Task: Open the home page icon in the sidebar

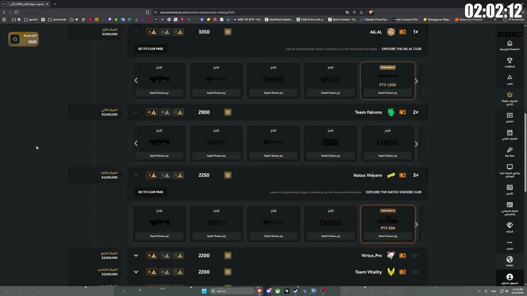Action: pyautogui.click(x=509, y=44)
